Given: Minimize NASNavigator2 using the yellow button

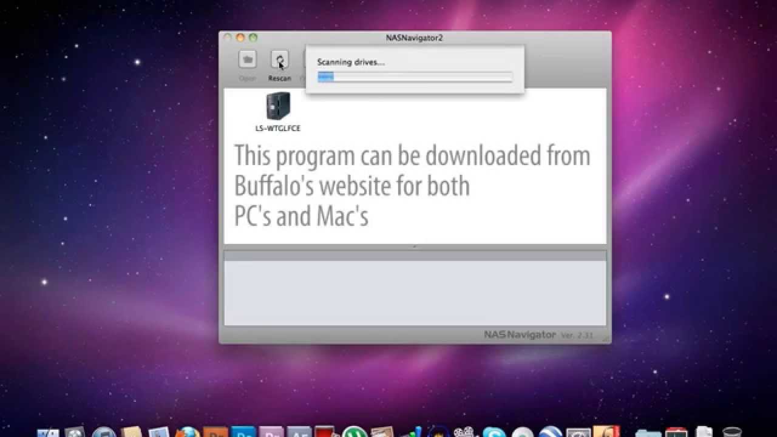Looking at the screenshot, I should click(x=240, y=37).
